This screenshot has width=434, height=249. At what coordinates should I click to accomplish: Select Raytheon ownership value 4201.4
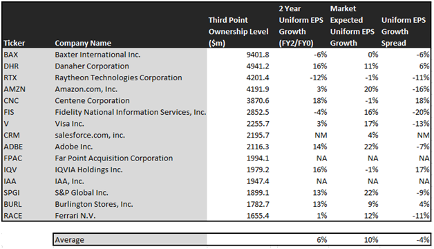[257, 78]
